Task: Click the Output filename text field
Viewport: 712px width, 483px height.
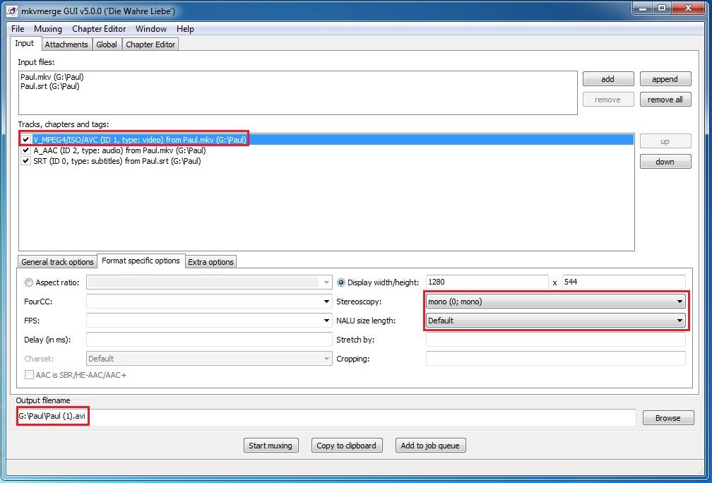Action: [x=326, y=417]
